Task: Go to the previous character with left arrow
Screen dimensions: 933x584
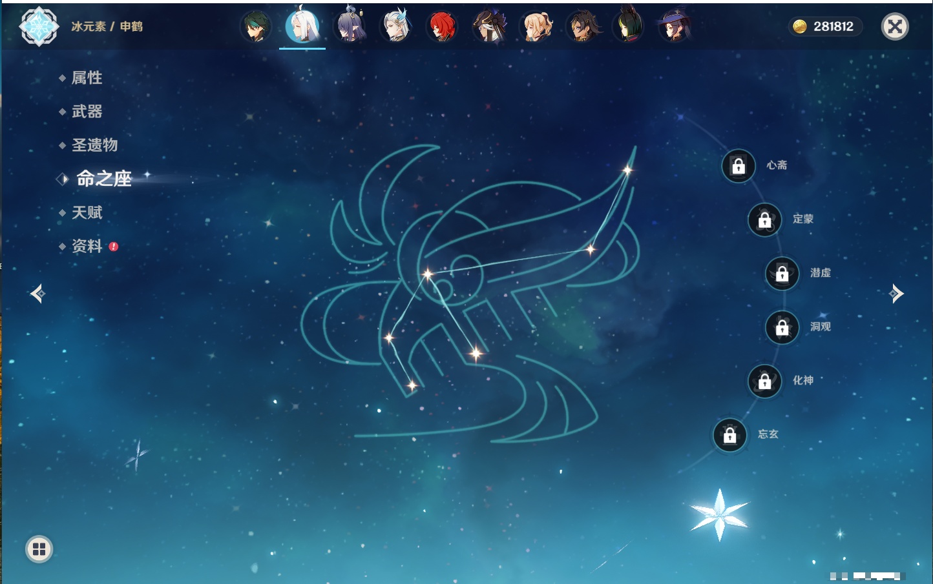Action: pos(37,294)
